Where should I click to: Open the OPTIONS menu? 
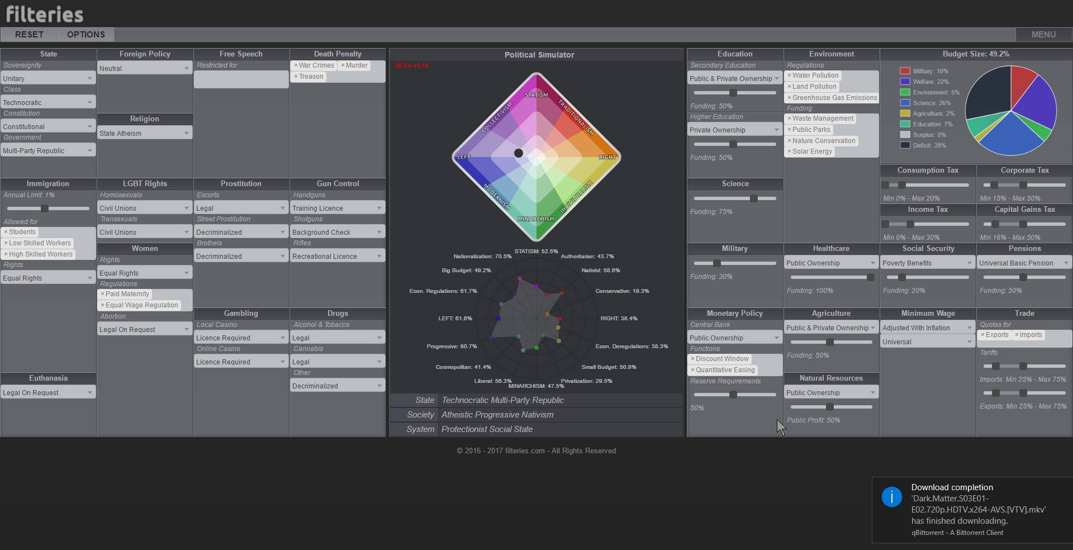(x=86, y=35)
